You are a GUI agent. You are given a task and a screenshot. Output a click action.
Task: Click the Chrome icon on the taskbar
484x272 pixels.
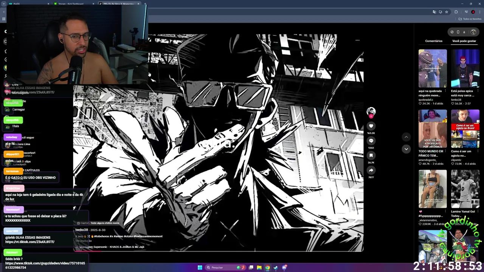(x=267, y=267)
